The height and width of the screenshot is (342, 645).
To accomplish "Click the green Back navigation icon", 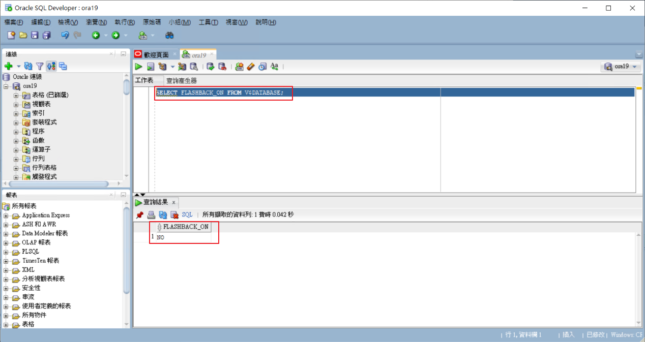I will click(x=96, y=35).
